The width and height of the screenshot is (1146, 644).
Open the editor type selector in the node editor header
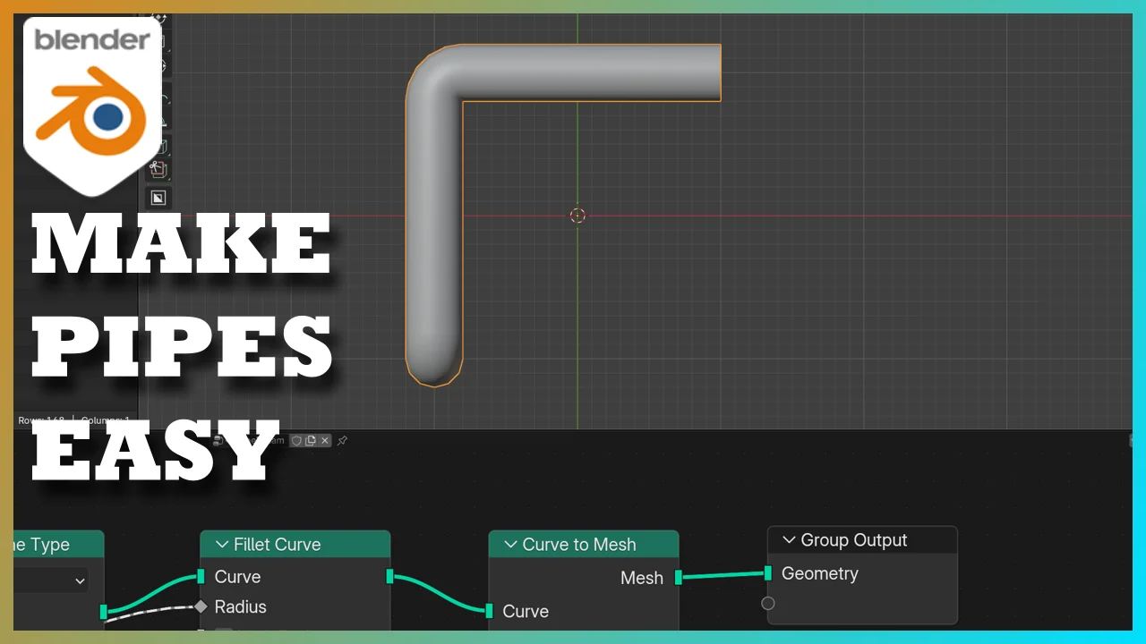pos(218,440)
